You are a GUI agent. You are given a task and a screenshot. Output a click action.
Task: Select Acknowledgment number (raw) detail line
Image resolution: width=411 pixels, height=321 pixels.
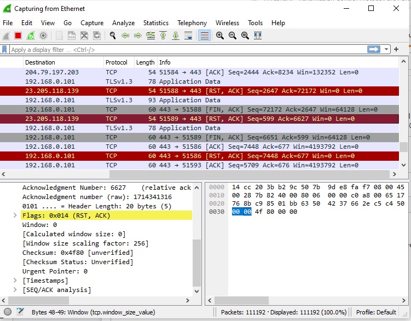click(97, 197)
